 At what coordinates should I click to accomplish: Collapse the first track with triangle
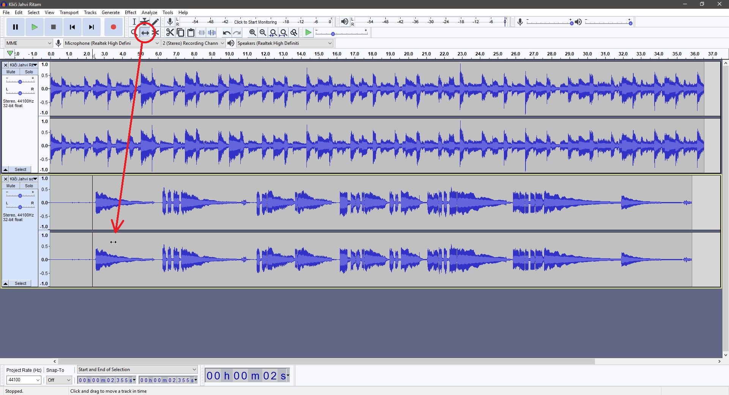click(x=6, y=169)
